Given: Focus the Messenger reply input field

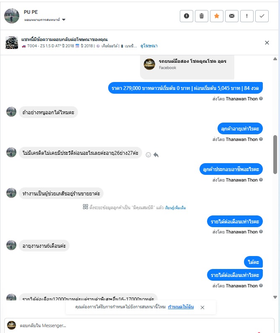Looking at the screenshot, I should (x=139, y=325).
